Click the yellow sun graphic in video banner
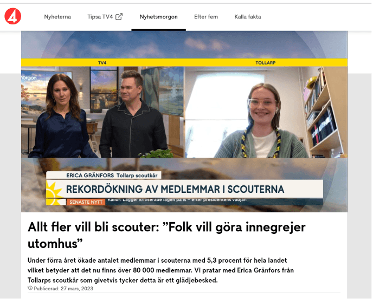 tap(54, 192)
